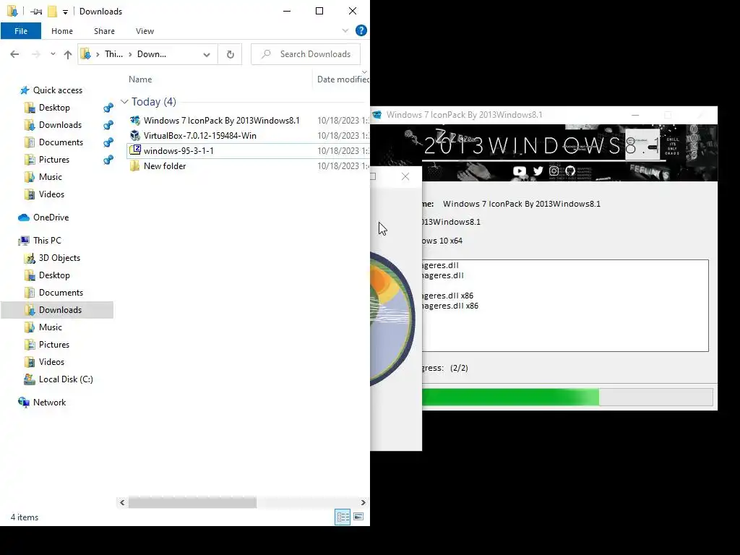Image resolution: width=740 pixels, height=555 pixels.
Task: Open quick access toolbar customize dropdown
Action: (x=65, y=12)
